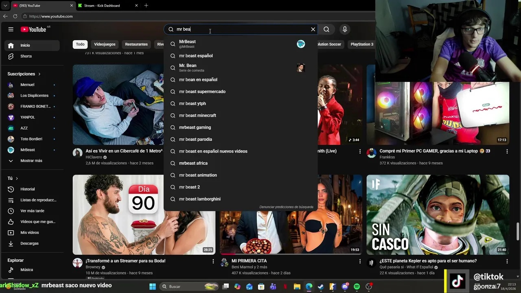Choose Mr. Bean comedy series suggestion
The width and height of the screenshot is (521, 293).
[x=241, y=68]
